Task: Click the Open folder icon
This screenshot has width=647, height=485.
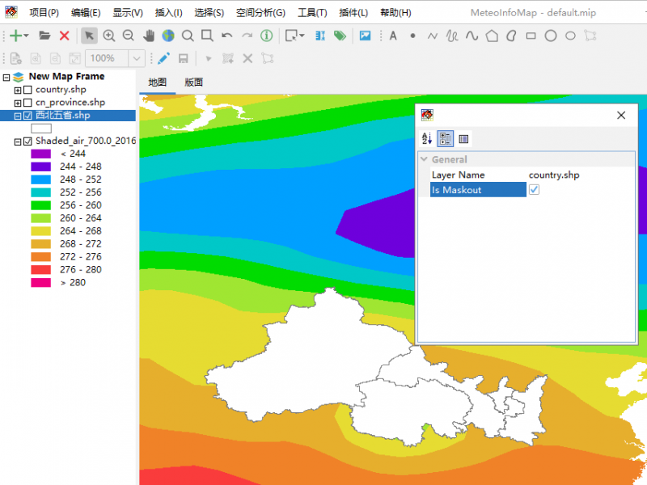Action: point(44,36)
